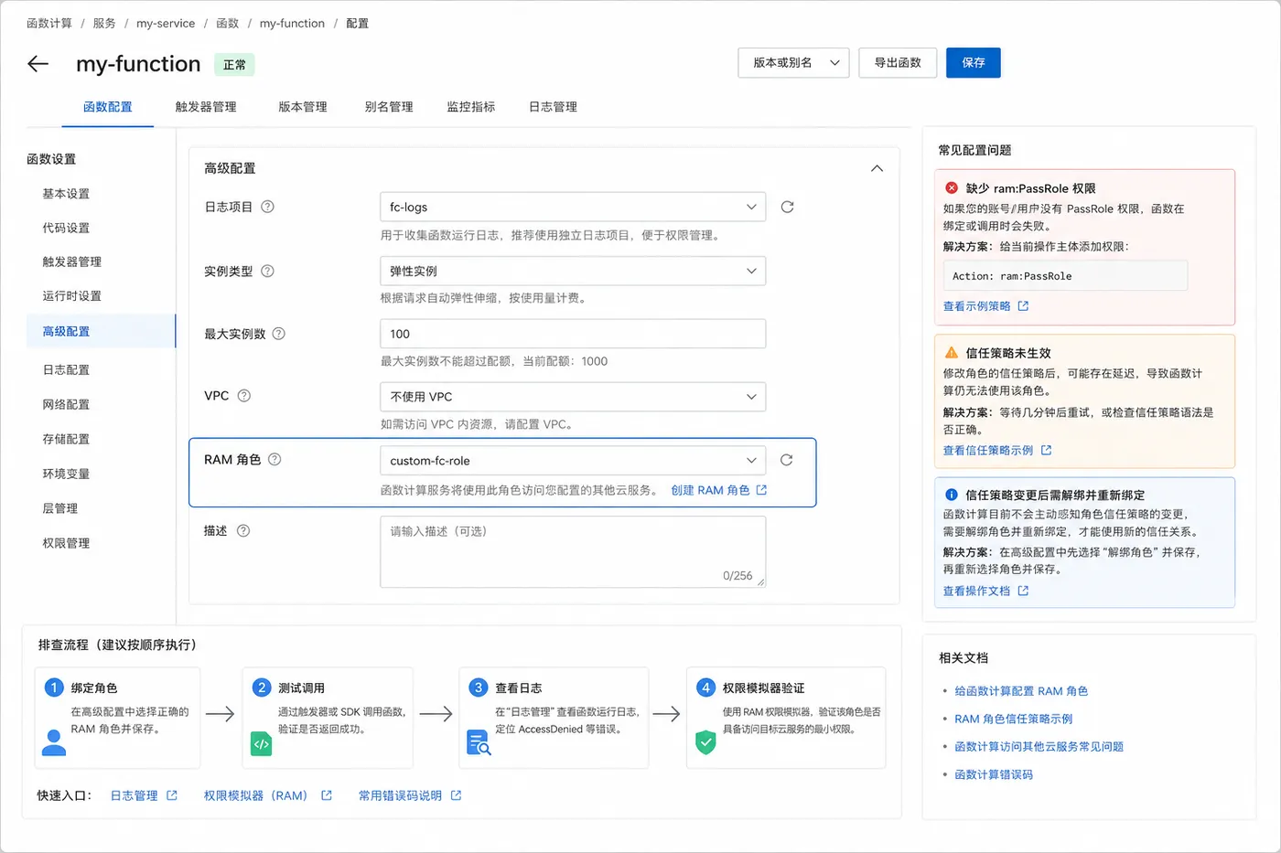1281x853 pixels.
Task: Open the 版本或别名 dropdown
Action: point(793,63)
